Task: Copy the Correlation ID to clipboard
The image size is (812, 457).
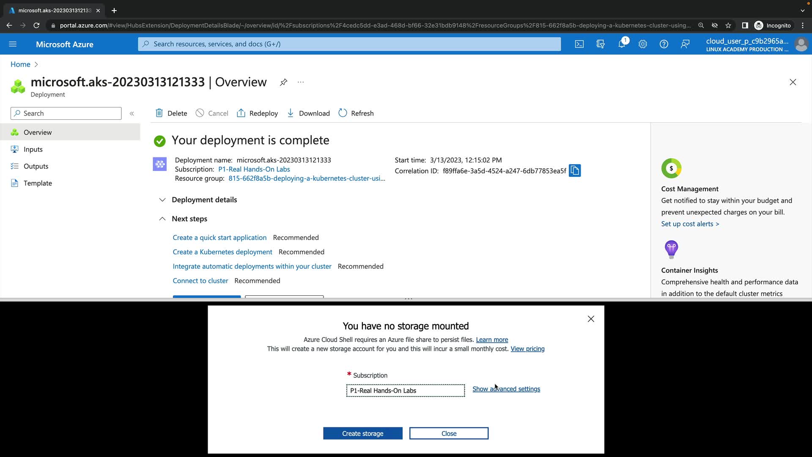Action: [x=574, y=171]
